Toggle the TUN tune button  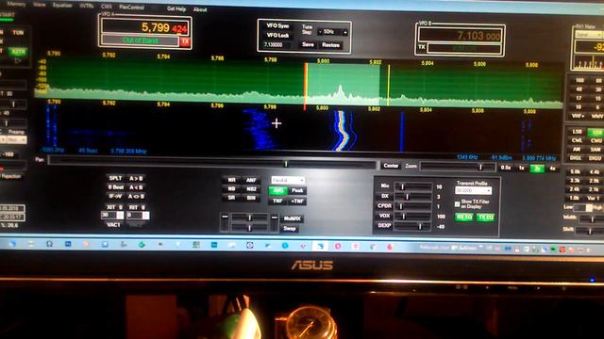click(x=18, y=33)
